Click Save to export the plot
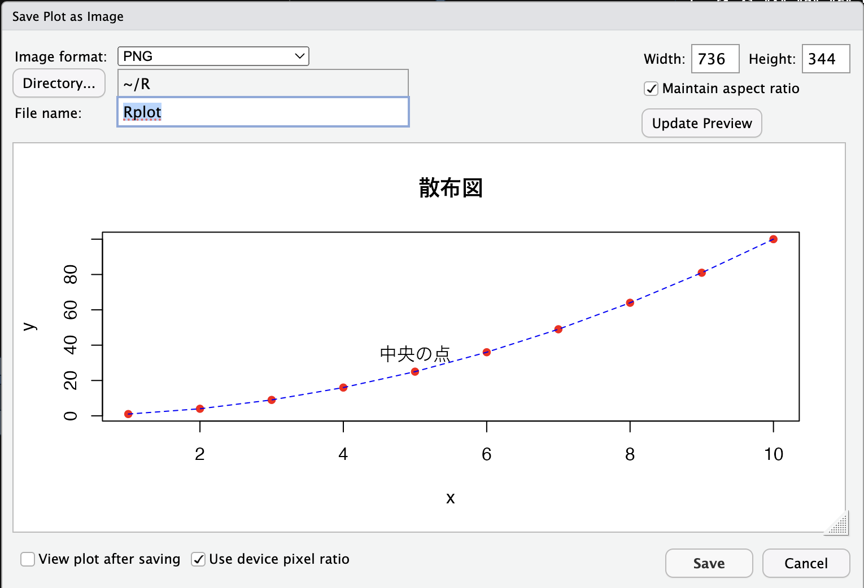864x588 pixels. tap(709, 563)
